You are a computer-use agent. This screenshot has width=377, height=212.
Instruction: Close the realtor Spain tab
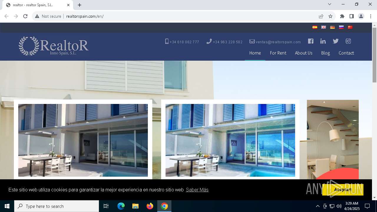click(68, 5)
